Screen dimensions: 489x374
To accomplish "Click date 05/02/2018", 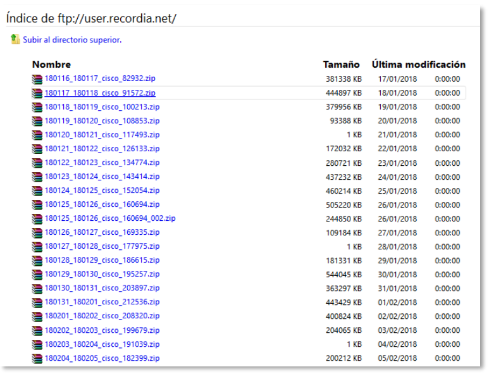I will tap(397, 358).
